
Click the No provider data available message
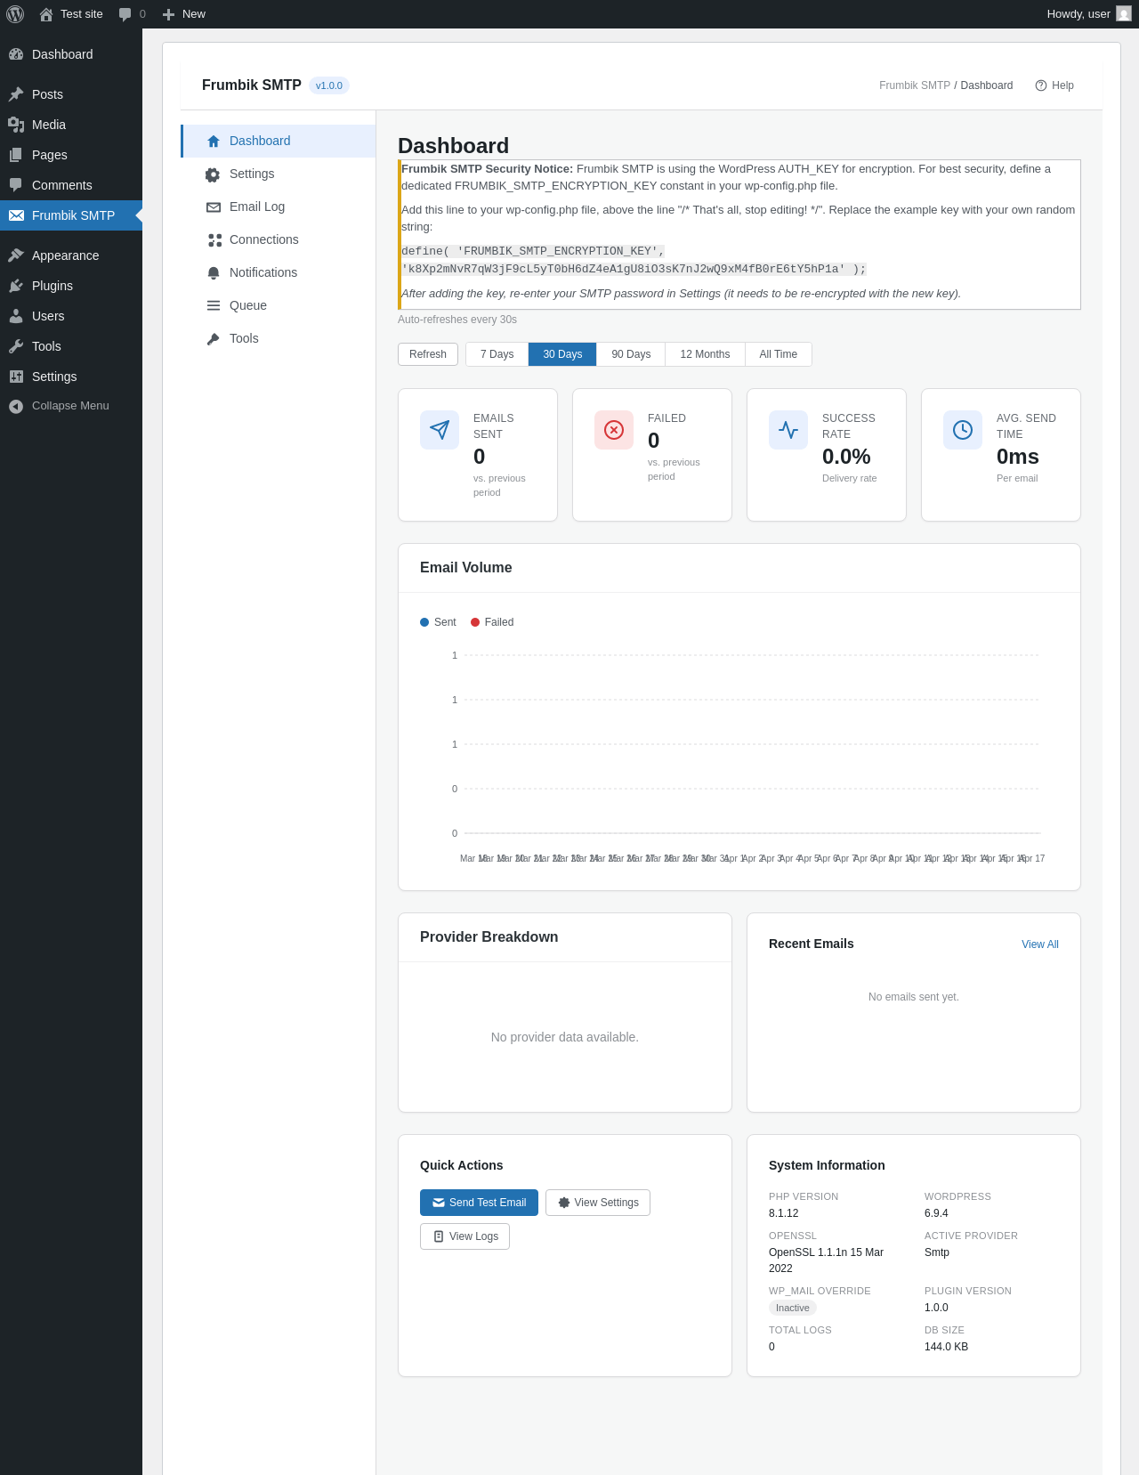(x=565, y=1037)
